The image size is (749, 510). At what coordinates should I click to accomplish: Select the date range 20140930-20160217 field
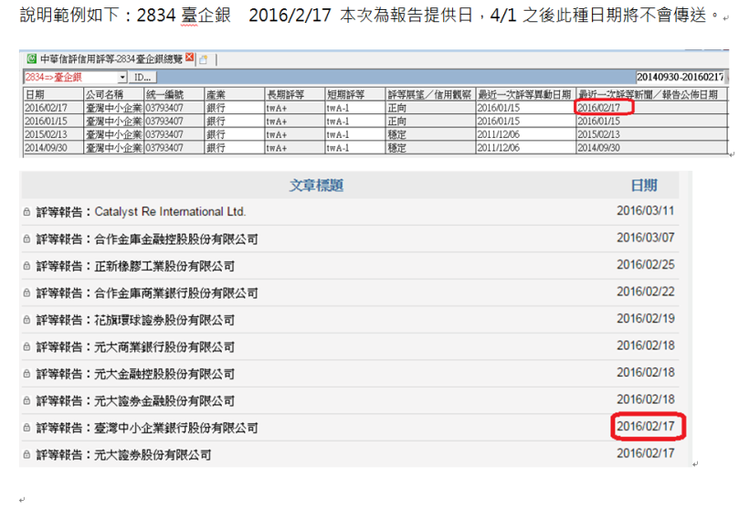(680, 77)
